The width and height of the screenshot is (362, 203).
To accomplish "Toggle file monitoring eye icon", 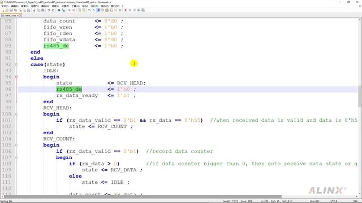I will 120,10.
